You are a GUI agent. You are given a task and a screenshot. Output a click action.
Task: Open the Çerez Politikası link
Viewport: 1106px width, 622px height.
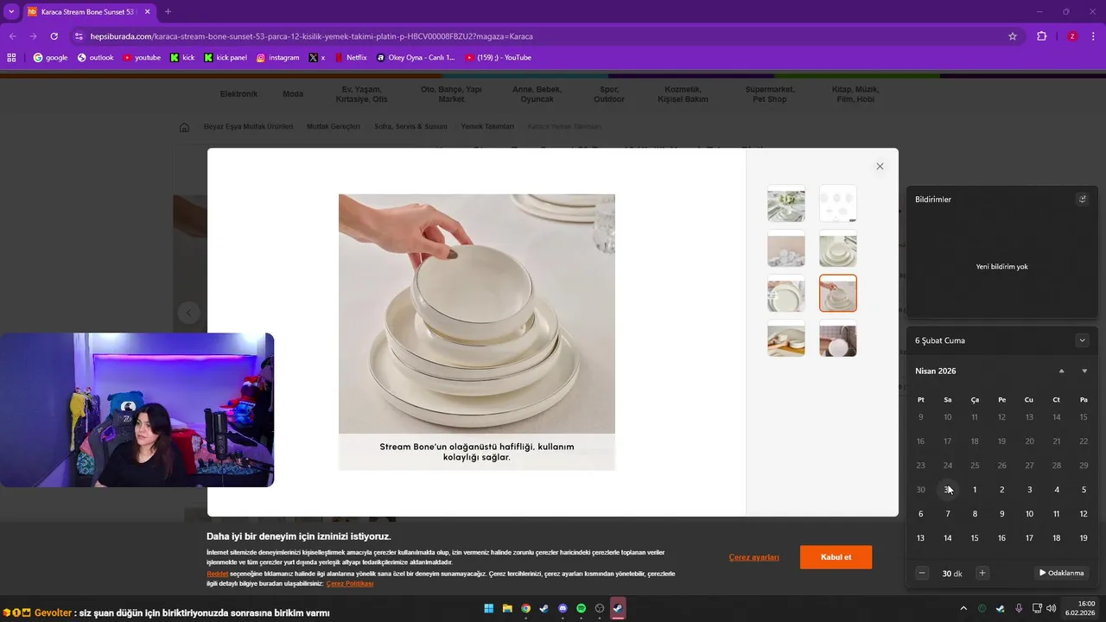point(350,584)
